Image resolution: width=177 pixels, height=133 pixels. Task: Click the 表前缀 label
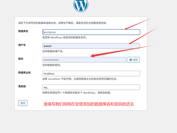point(22,86)
